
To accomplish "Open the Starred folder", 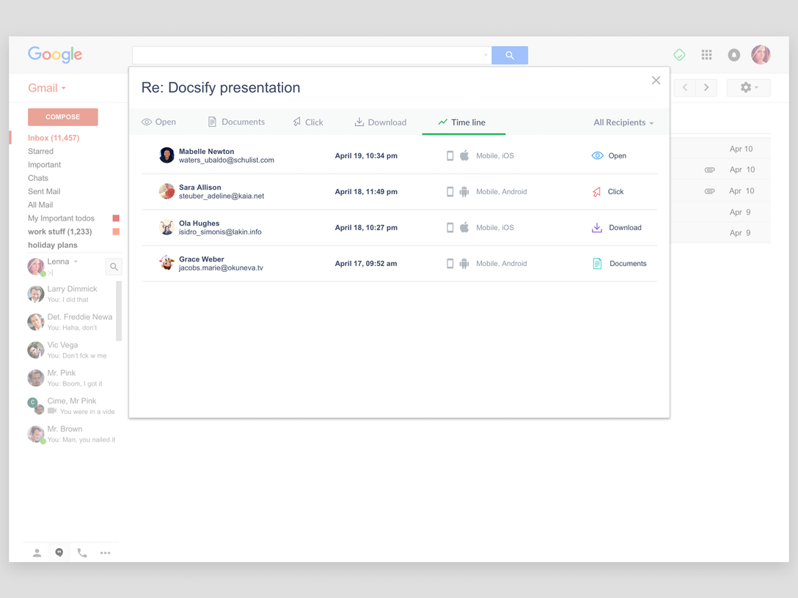I will tap(41, 151).
